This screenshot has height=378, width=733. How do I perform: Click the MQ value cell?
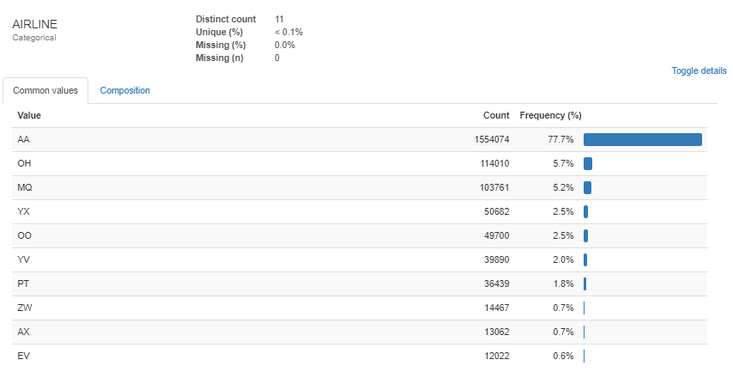(x=25, y=187)
